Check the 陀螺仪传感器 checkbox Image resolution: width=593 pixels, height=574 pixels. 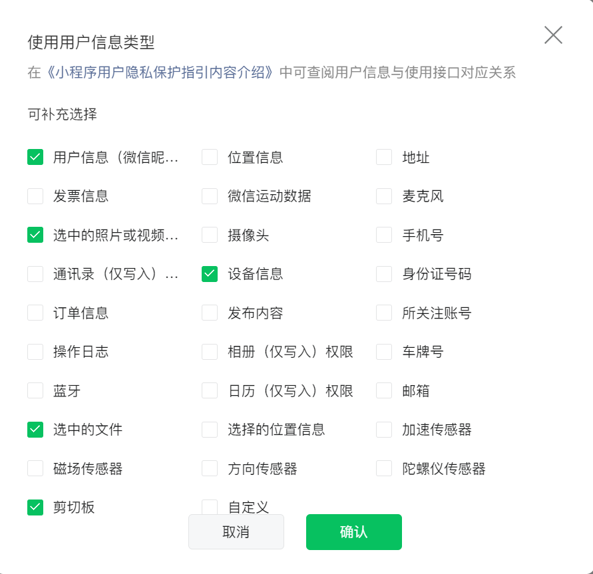click(384, 468)
